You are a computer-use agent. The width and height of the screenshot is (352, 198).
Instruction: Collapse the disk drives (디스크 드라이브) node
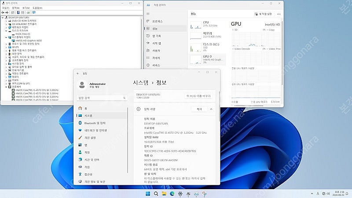tap(6, 31)
